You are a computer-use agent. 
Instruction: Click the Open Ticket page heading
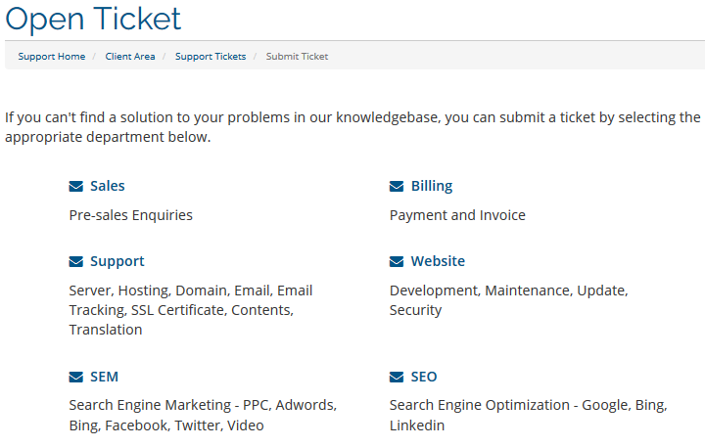tap(93, 18)
